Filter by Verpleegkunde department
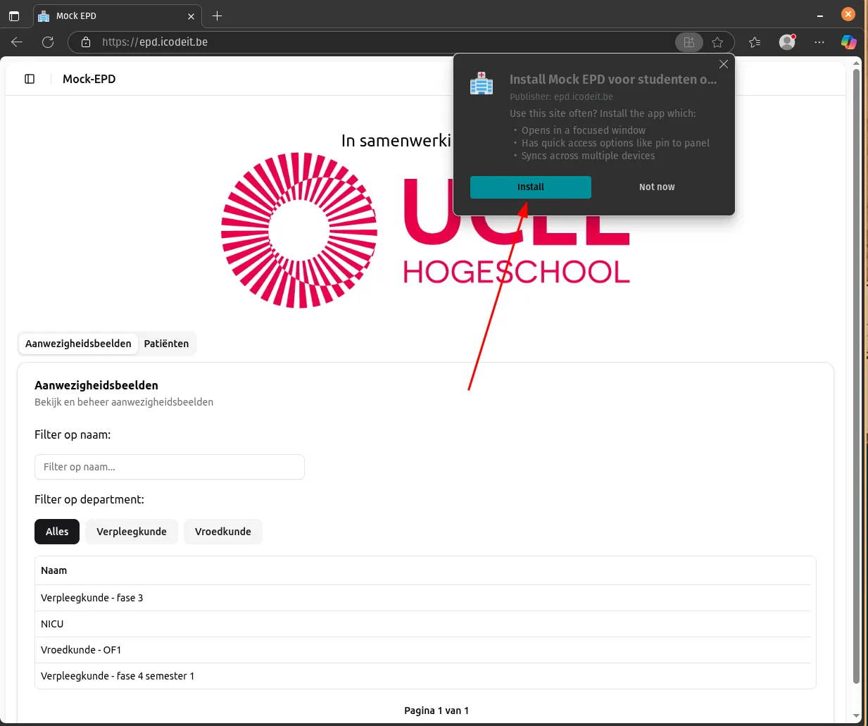This screenshot has width=868, height=726. pos(132,532)
